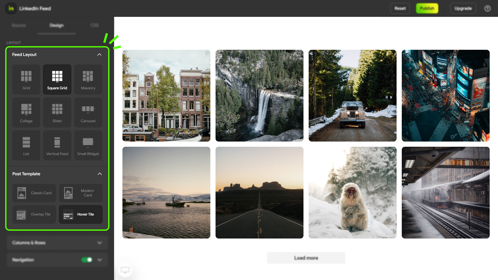Open the waterfall photo thumbnail
498x280 pixels.
pyautogui.click(x=259, y=95)
